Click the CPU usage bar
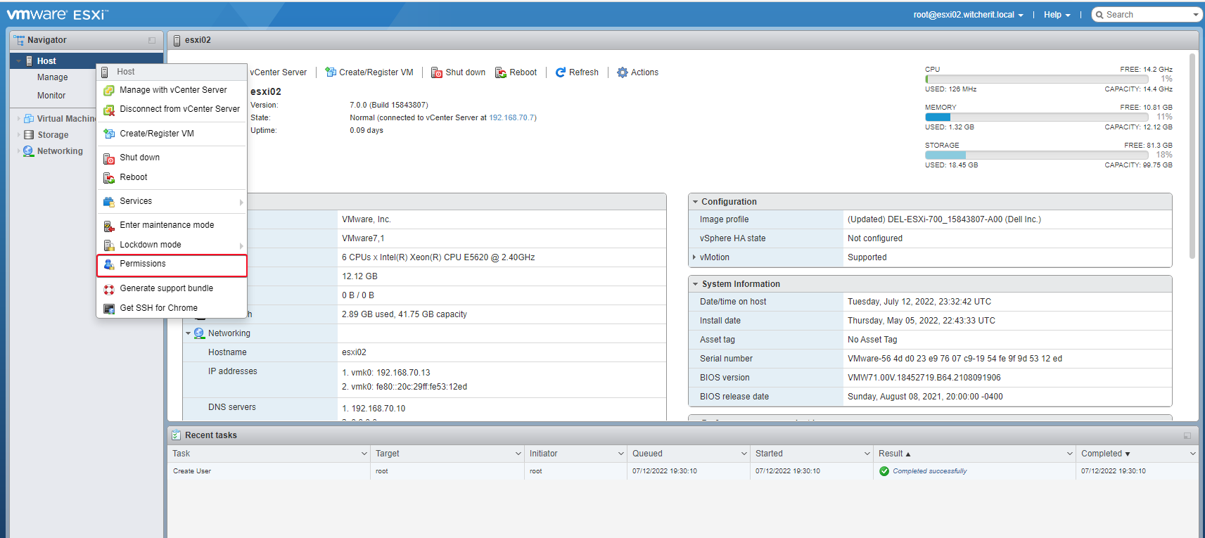Screen dimensions: 1205x538 point(1036,79)
